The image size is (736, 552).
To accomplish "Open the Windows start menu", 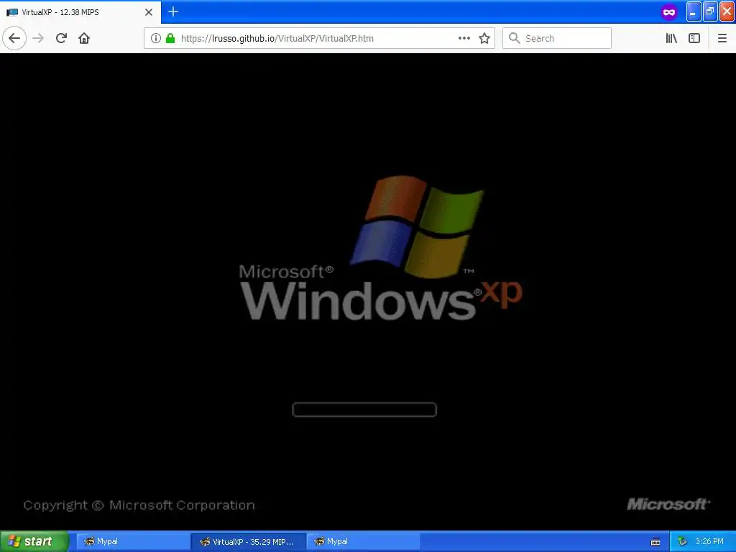I will pyautogui.click(x=34, y=541).
